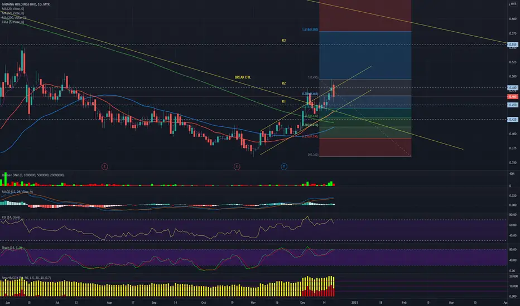520x306 pixels.
Task: Click the Sep label on time axis
Action: [153, 303]
